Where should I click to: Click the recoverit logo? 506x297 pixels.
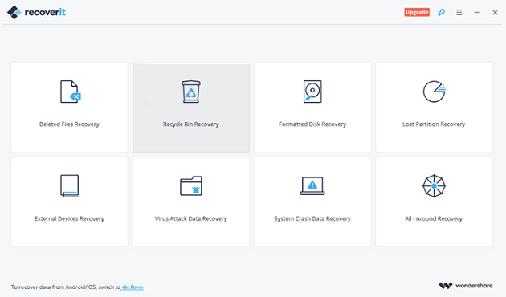coord(36,12)
